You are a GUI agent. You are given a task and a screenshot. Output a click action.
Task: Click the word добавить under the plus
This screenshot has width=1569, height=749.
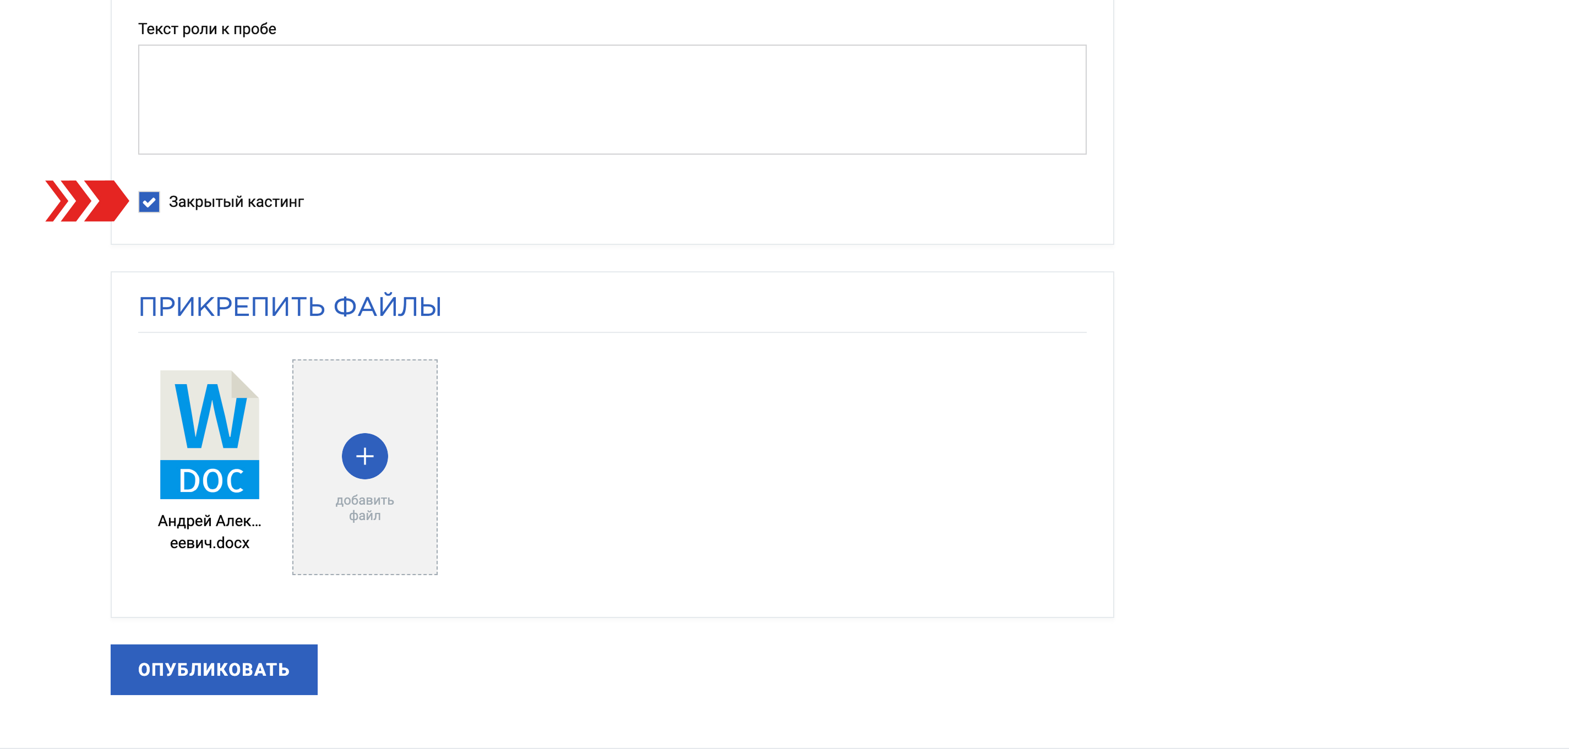[365, 501]
